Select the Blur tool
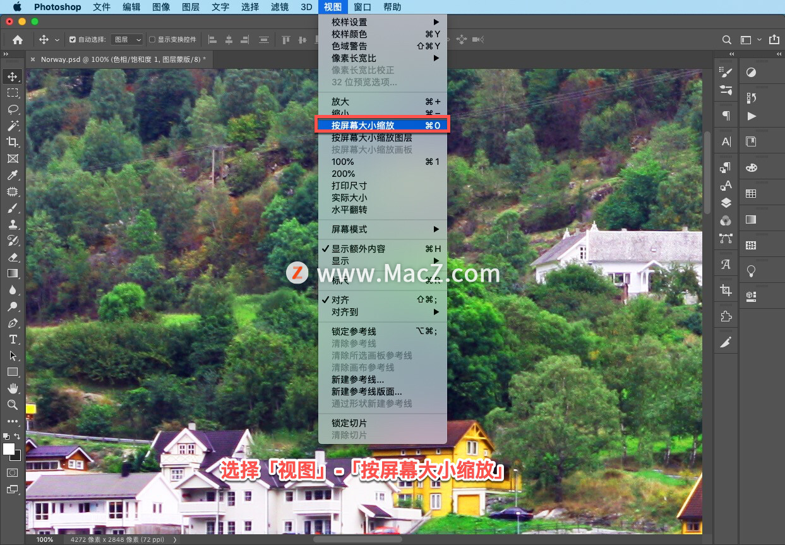This screenshot has width=785, height=545. point(13,290)
